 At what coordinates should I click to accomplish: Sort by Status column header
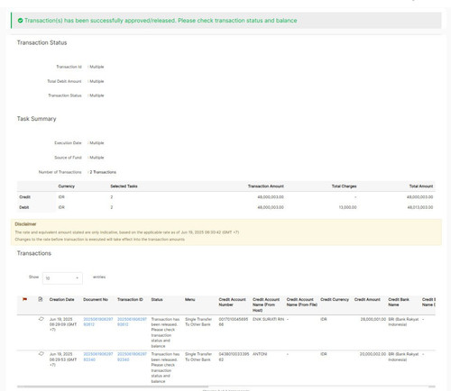point(157,299)
